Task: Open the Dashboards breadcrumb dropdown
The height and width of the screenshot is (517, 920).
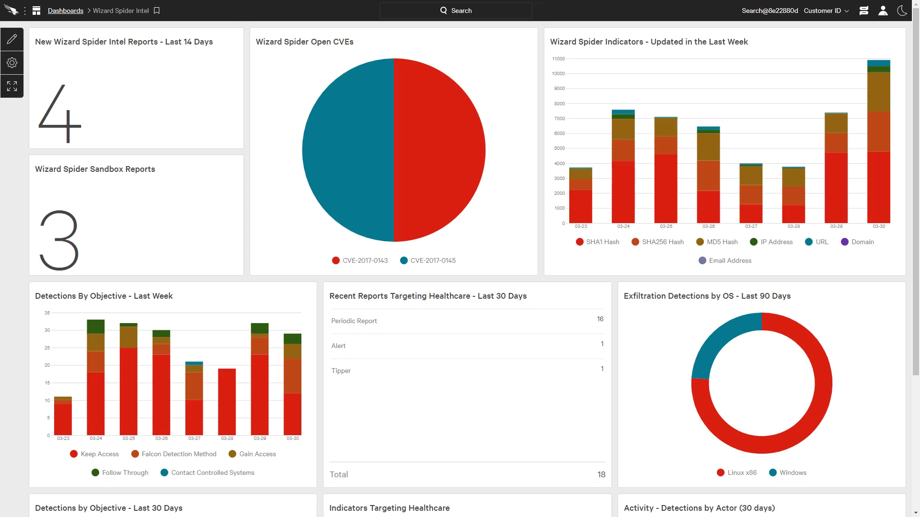Action: coord(65,11)
